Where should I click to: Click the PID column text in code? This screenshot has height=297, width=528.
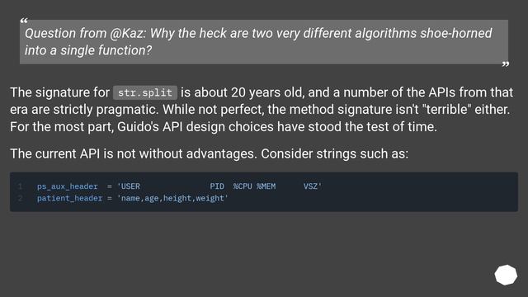(x=217, y=186)
